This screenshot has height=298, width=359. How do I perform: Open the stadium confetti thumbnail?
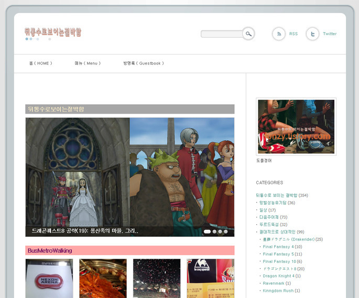point(157,278)
